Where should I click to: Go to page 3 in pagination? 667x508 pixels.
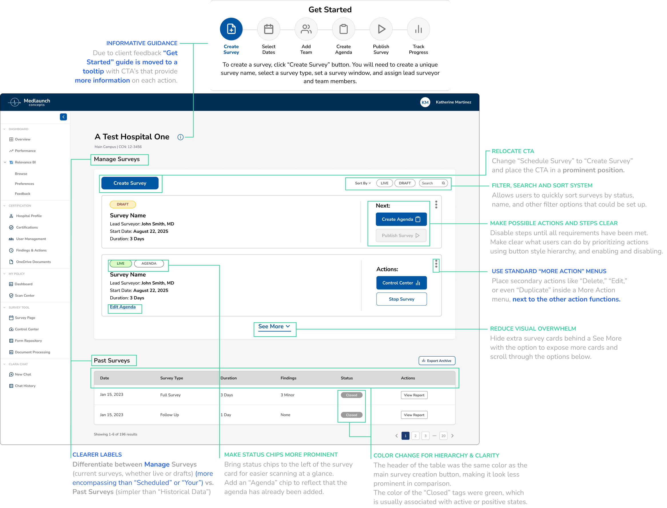point(425,436)
